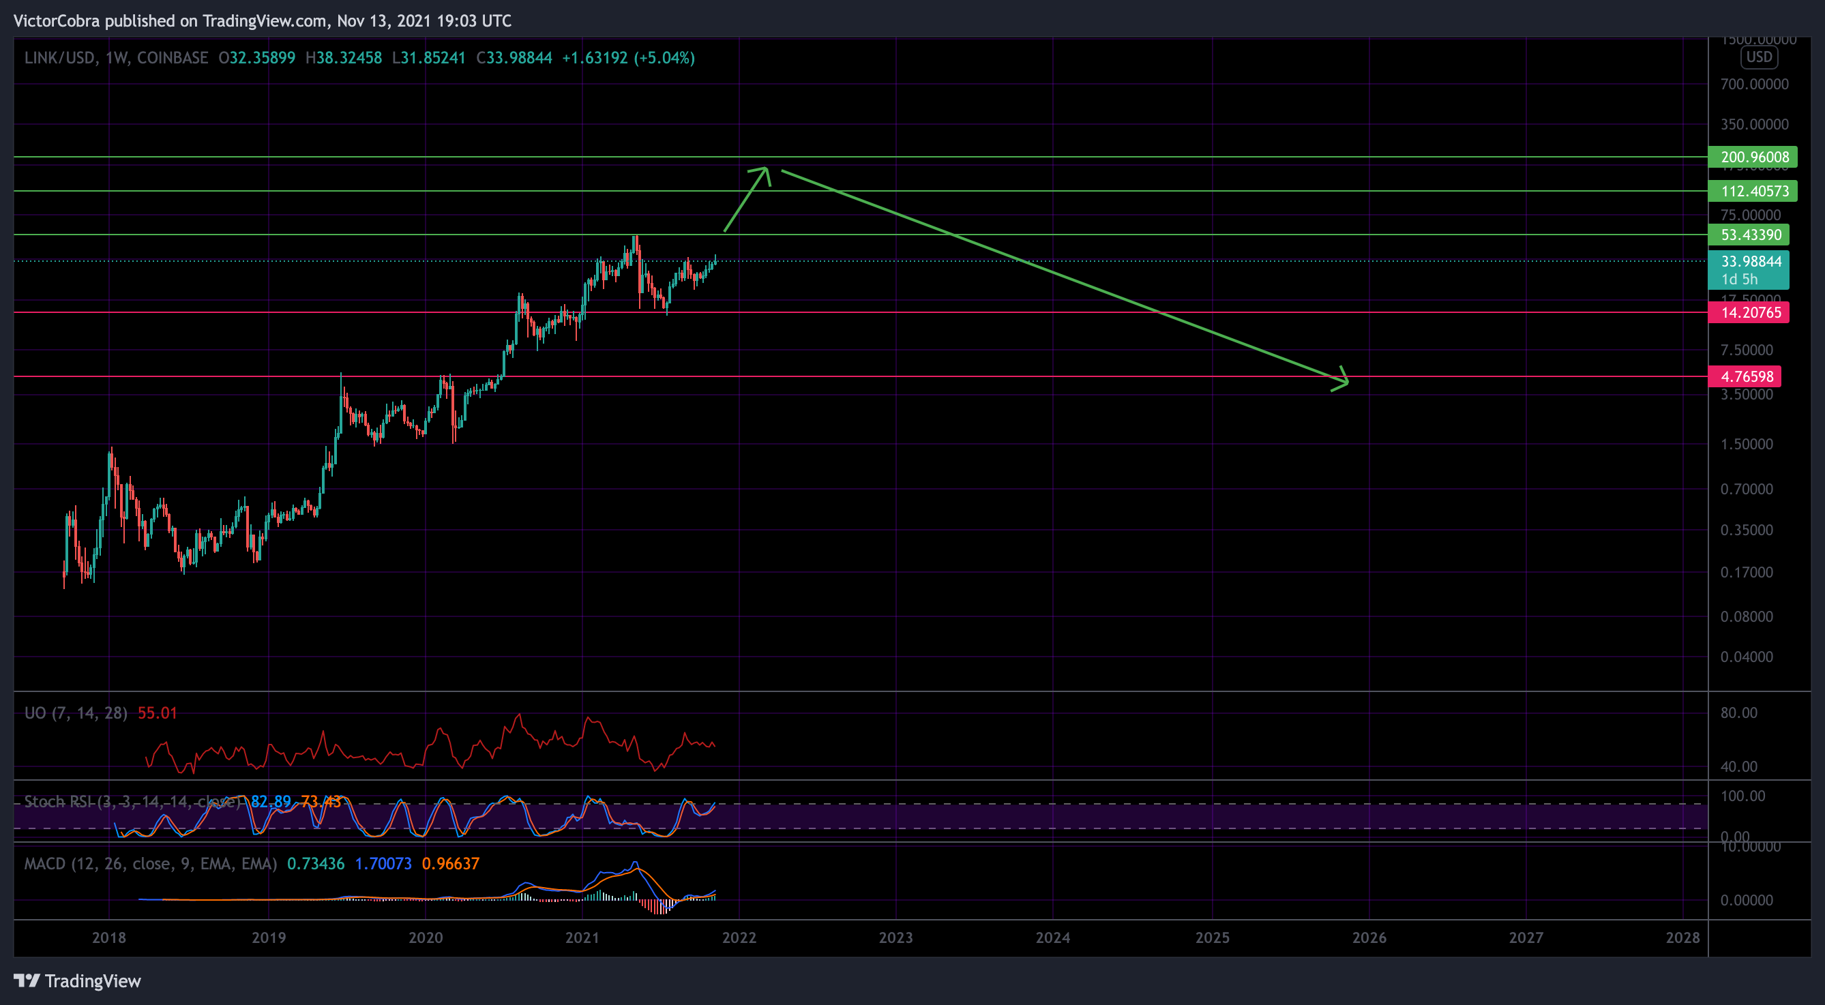Click the open value O32.35899
Screen dimensions: 1825x1005
(256, 58)
